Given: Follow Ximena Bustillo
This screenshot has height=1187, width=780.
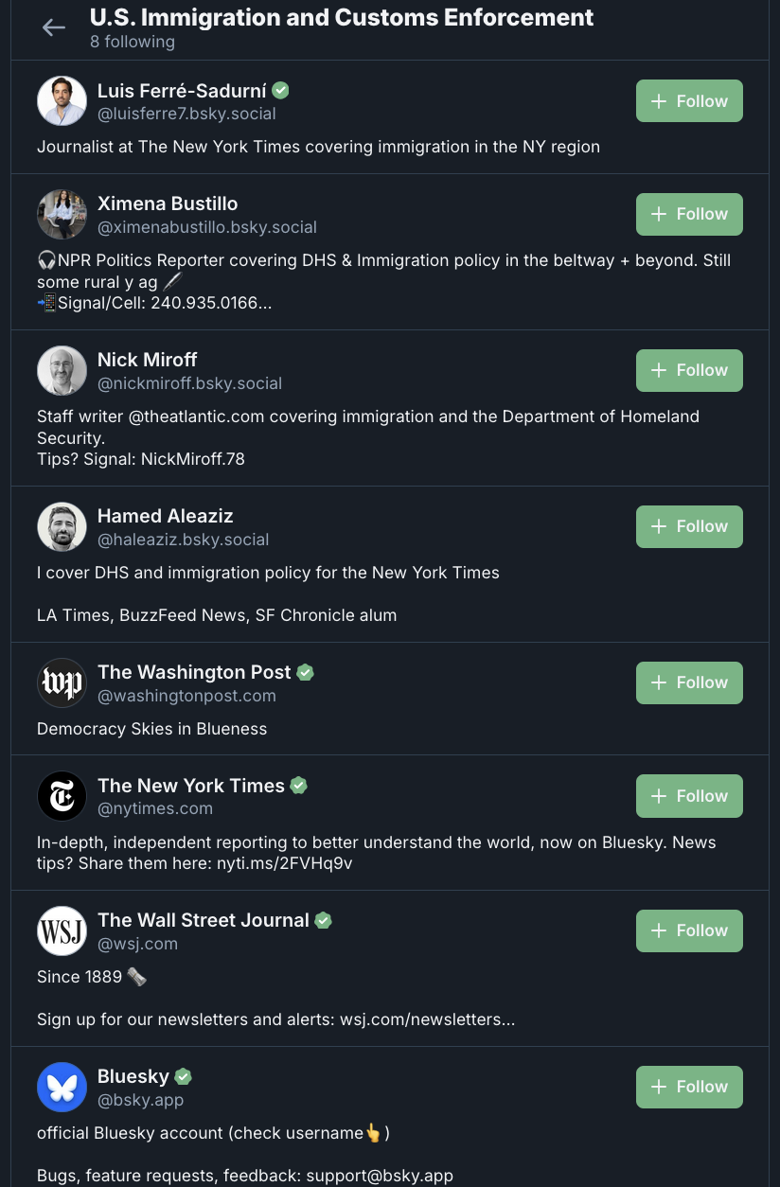Looking at the screenshot, I should point(689,214).
